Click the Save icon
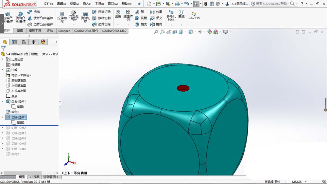Screen dimensions: 327x184 pyautogui.click(x=168, y=4)
